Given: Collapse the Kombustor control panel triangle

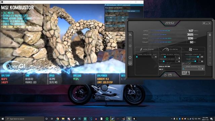Looking at the screenshot, I should tap(106, 5).
